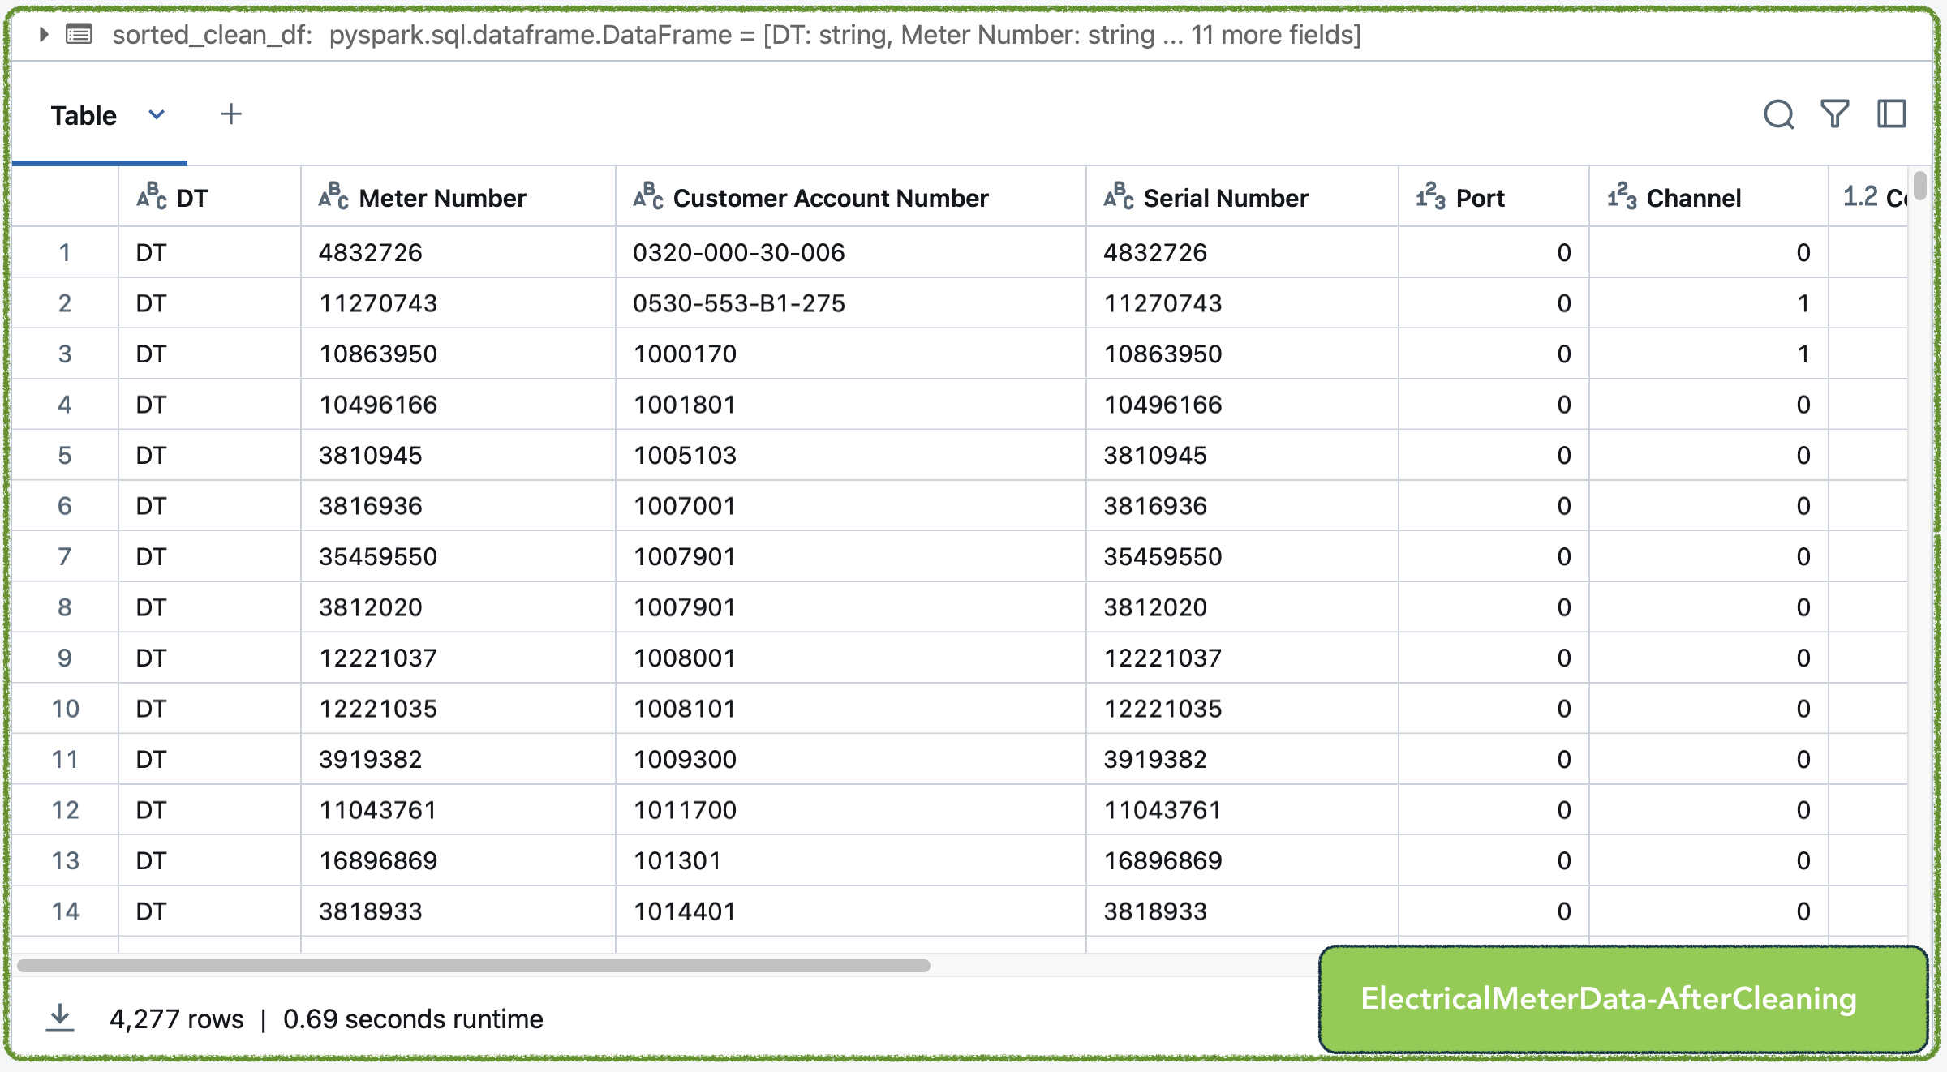Click the string type icon of DT column

pyautogui.click(x=152, y=196)
